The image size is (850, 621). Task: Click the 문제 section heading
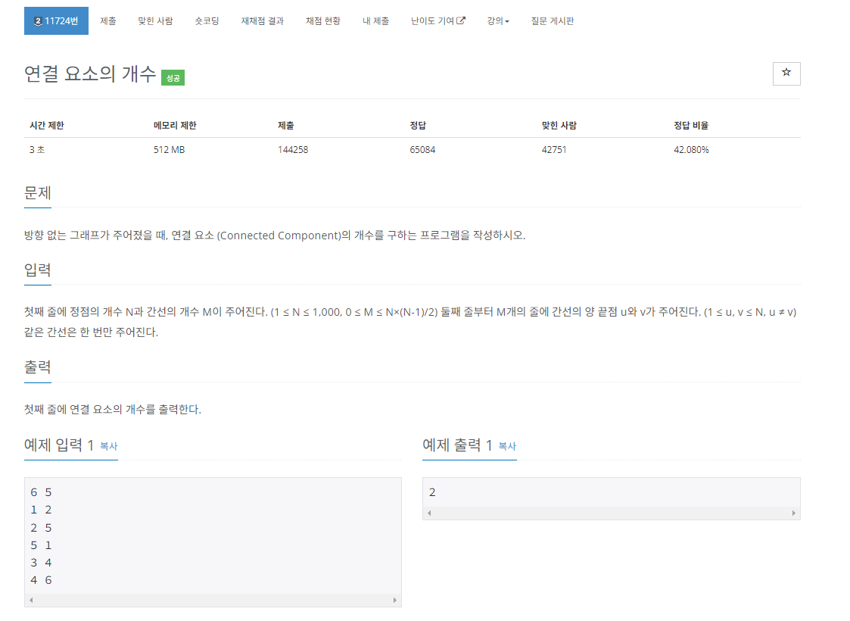(x=37, y=192)
